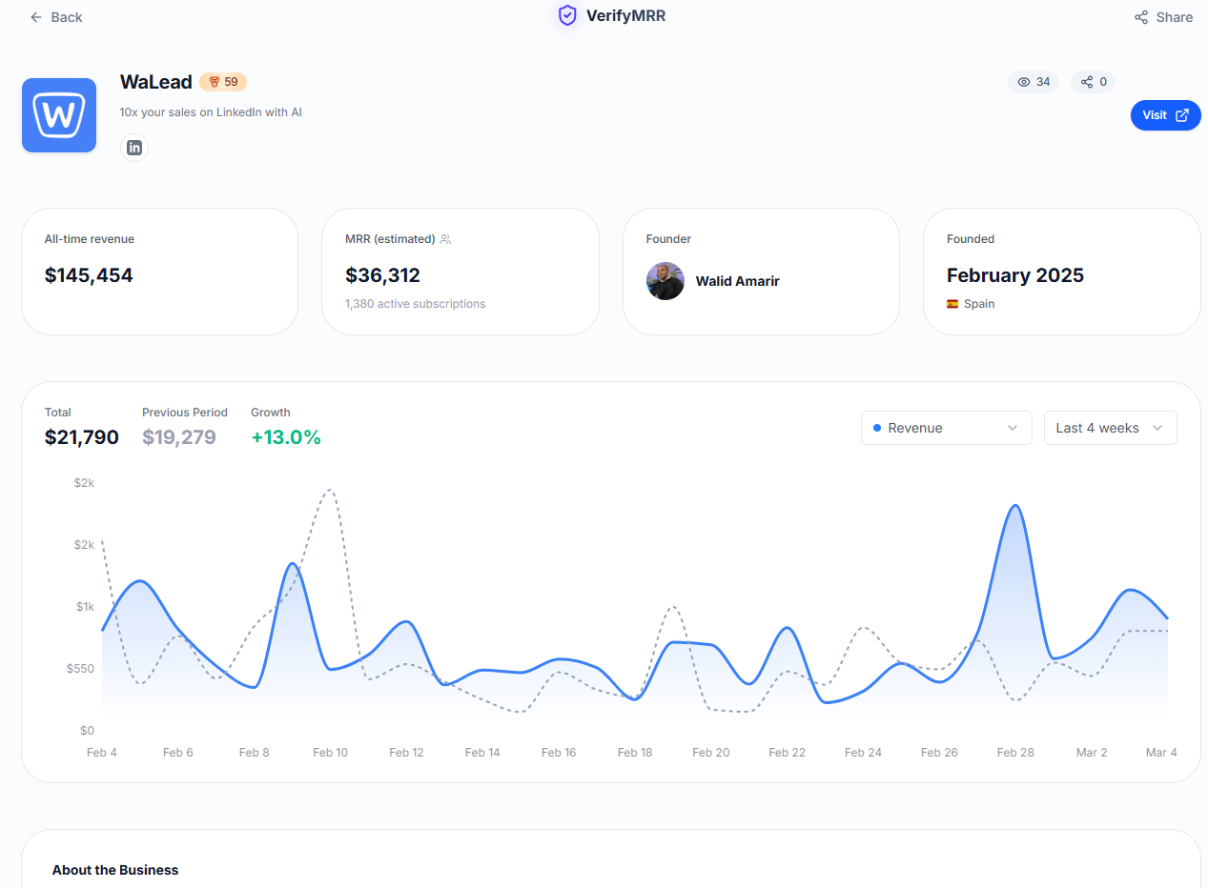
Task: Click the people icon beside MRR (estimated)
Action: (445, 239)
